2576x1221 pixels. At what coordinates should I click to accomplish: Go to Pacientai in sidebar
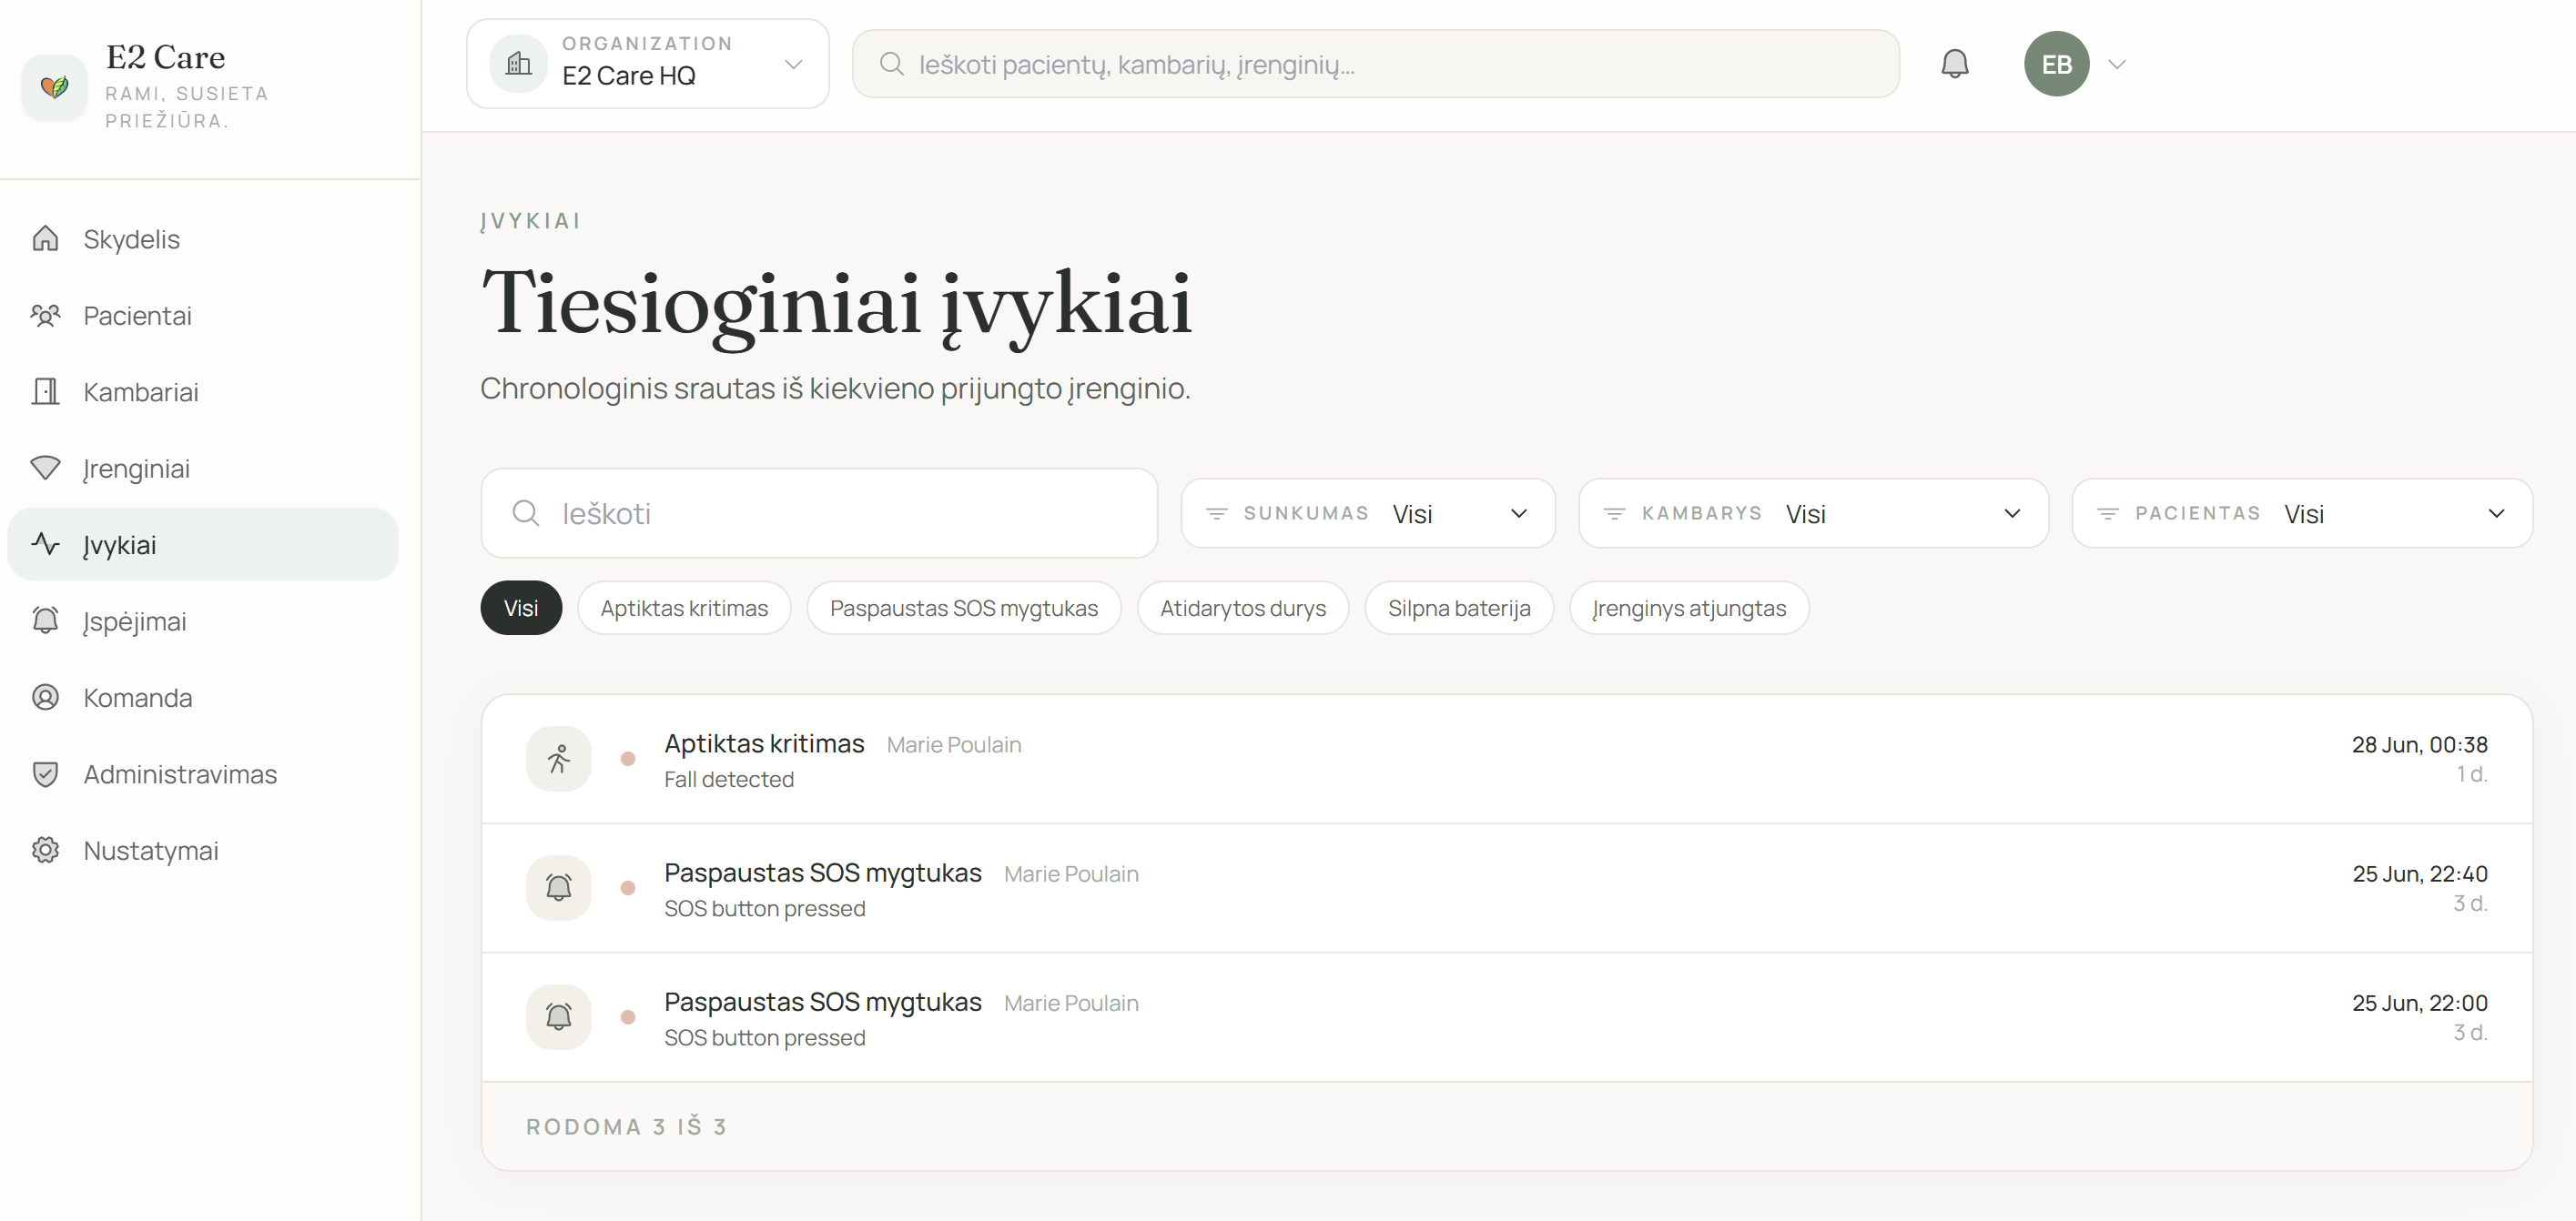click(202, 316)
